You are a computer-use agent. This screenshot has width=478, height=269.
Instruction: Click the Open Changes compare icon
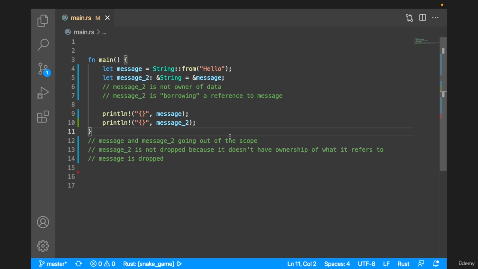(x=409, y=18)
